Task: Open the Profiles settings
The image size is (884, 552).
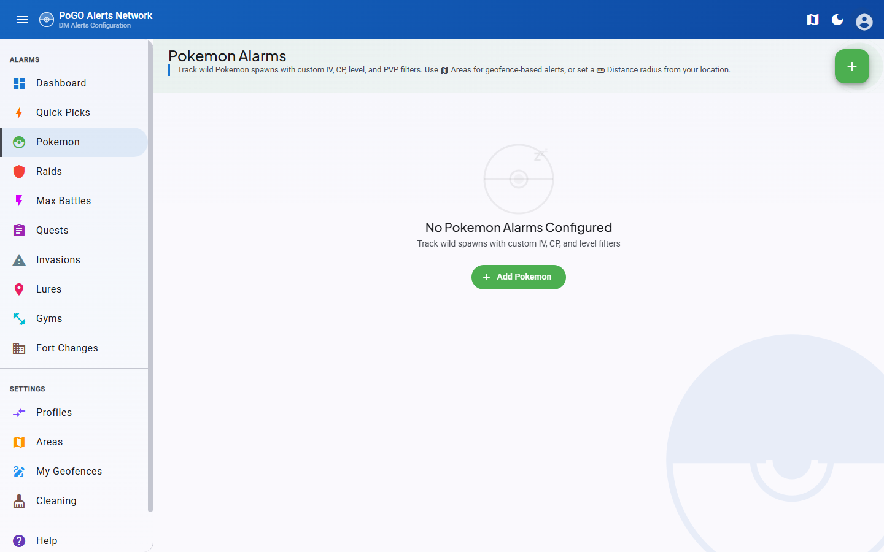Action: (74, 413)
